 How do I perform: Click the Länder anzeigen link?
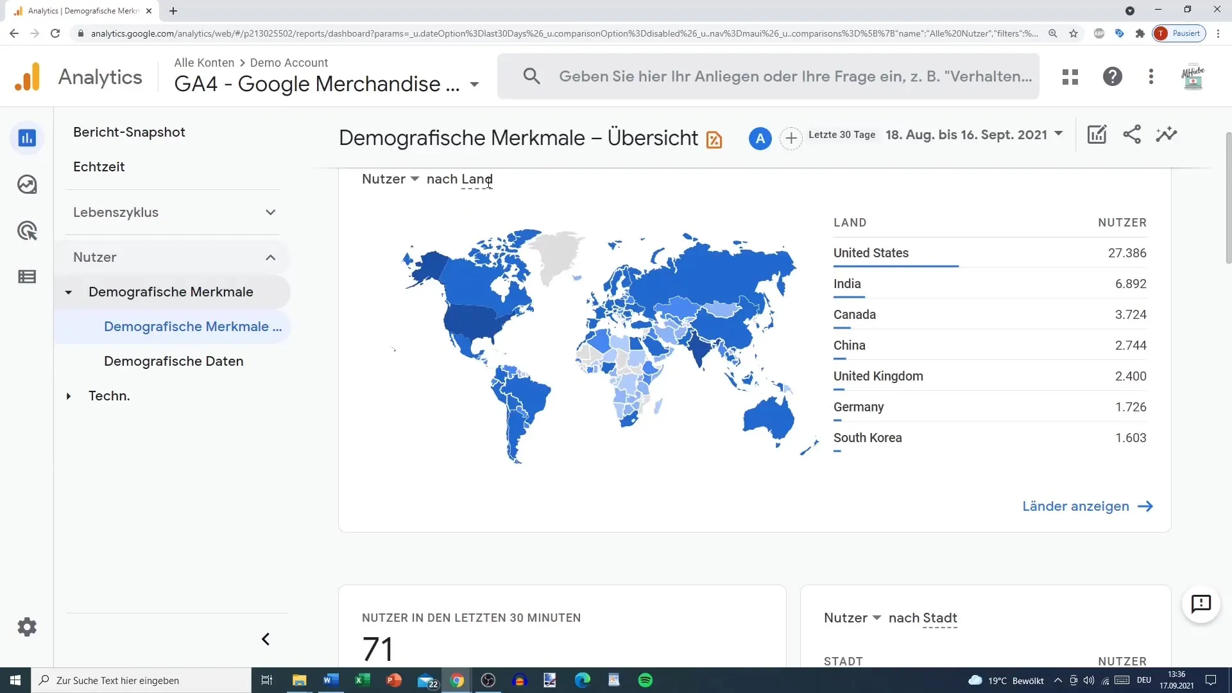pos(1088,506)
